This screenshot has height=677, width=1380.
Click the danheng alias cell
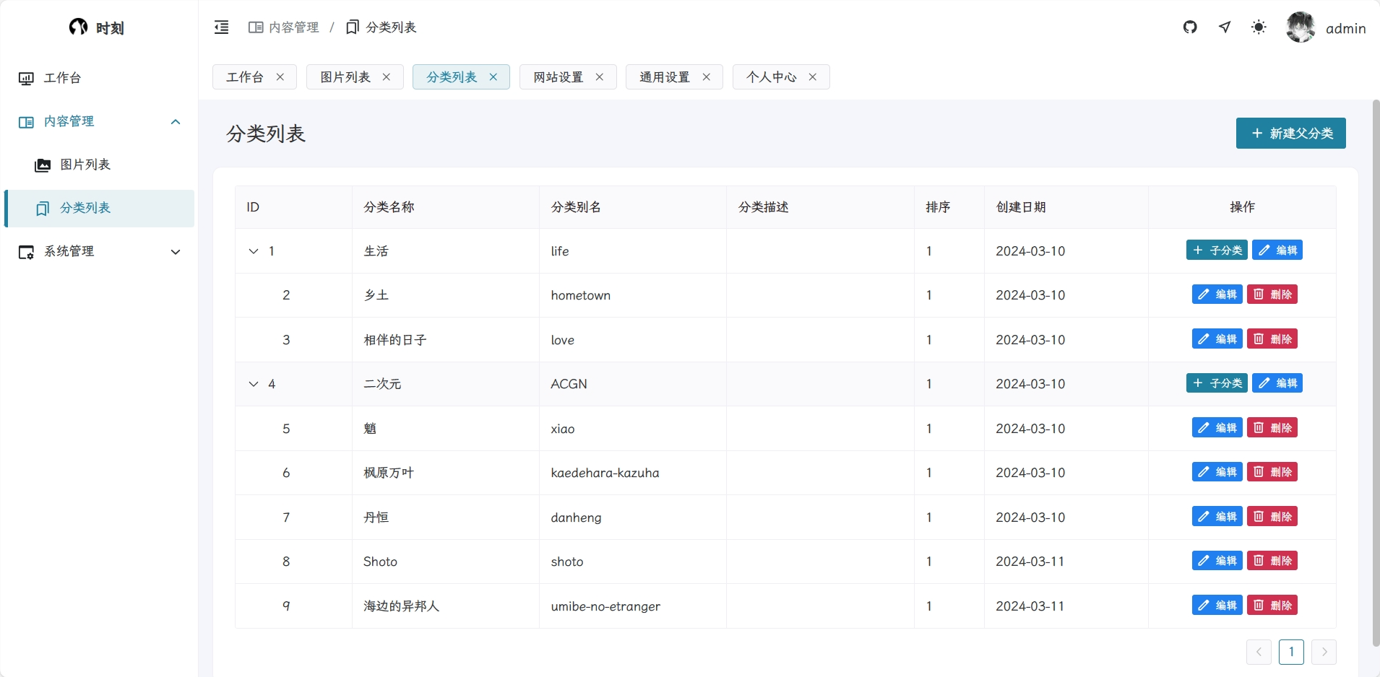coord(633,517)
